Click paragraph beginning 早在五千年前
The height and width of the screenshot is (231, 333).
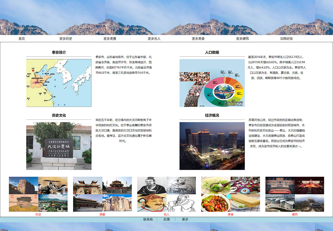[124, 130]
